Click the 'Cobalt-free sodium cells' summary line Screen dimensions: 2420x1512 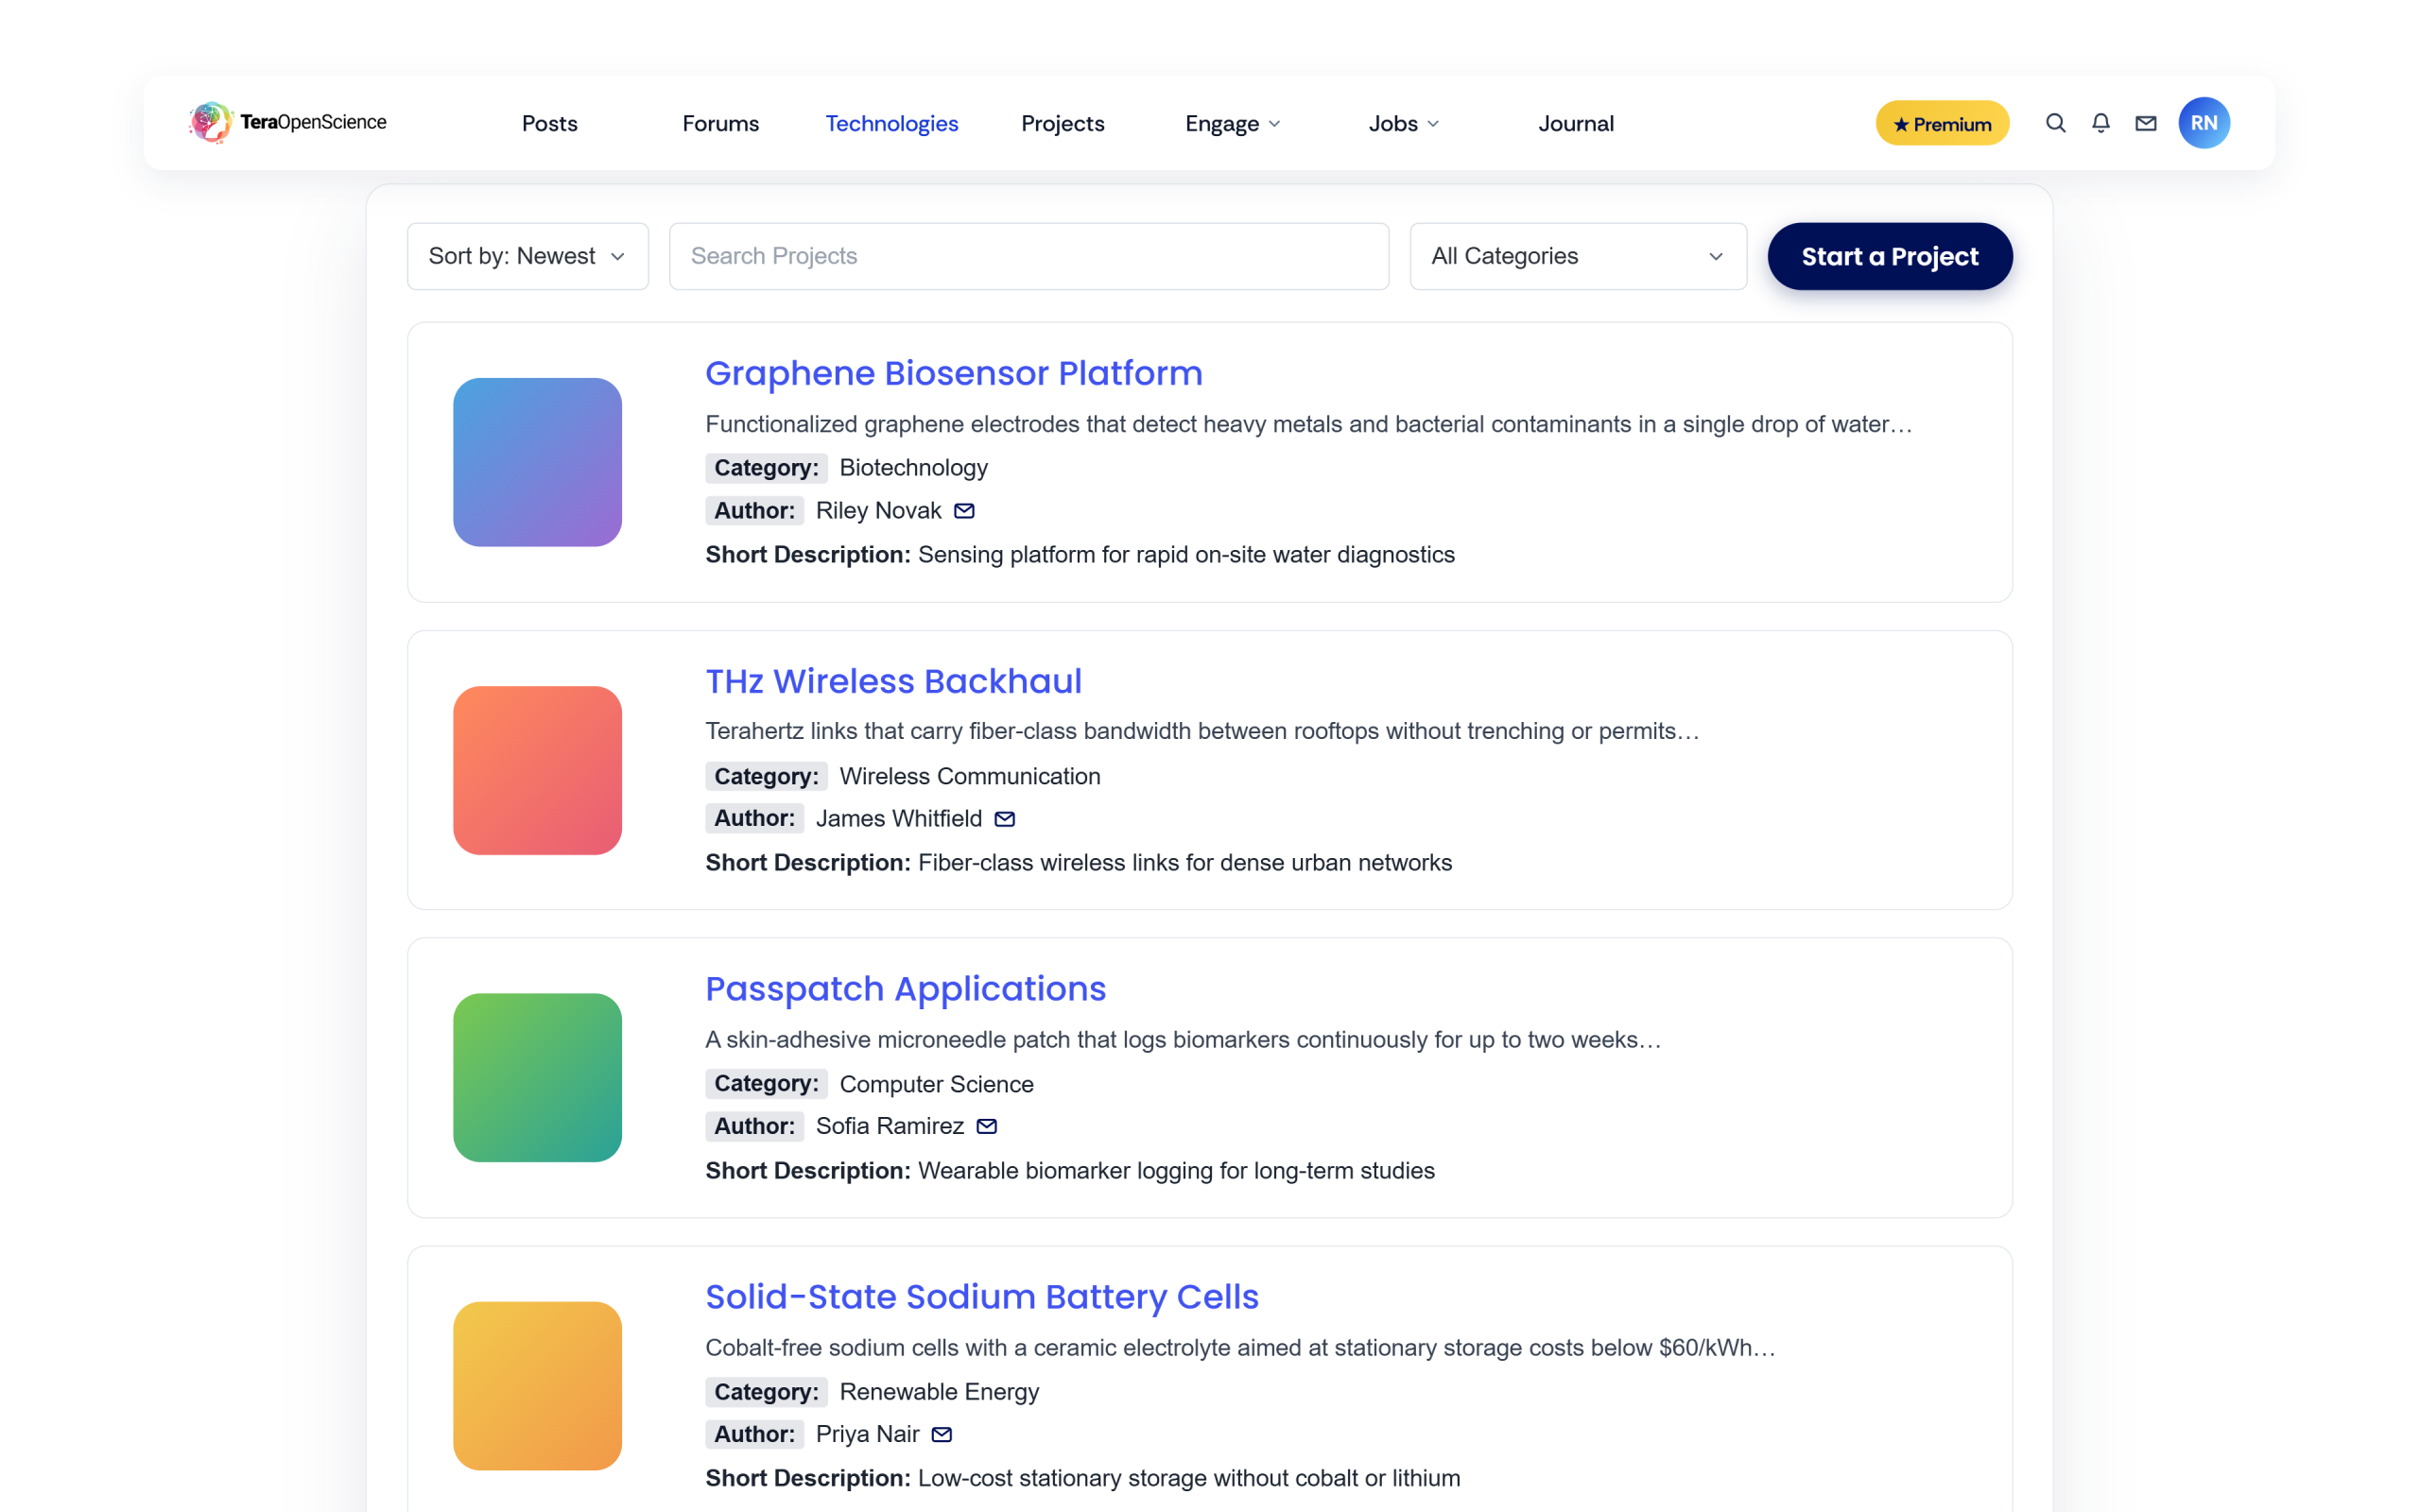(x=1240, y=1348)
